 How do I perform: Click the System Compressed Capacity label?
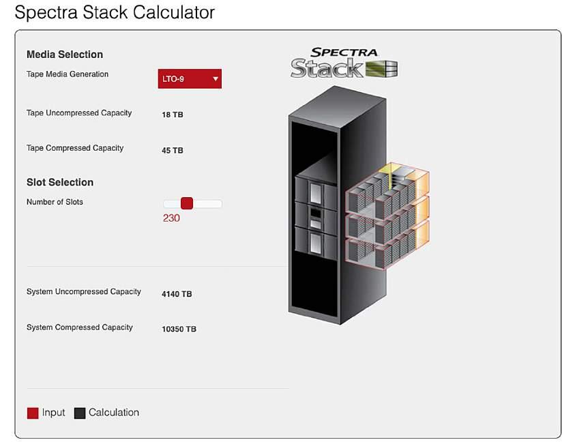(80, 327)
